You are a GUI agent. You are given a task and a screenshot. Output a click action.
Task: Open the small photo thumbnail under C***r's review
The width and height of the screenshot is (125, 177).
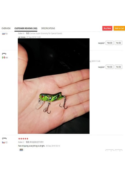(21, 150)
